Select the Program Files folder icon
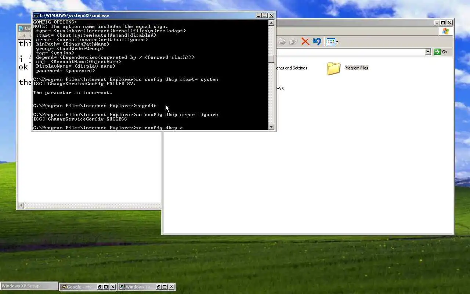This screenshot has width=470, height=294. pos(333,68)
